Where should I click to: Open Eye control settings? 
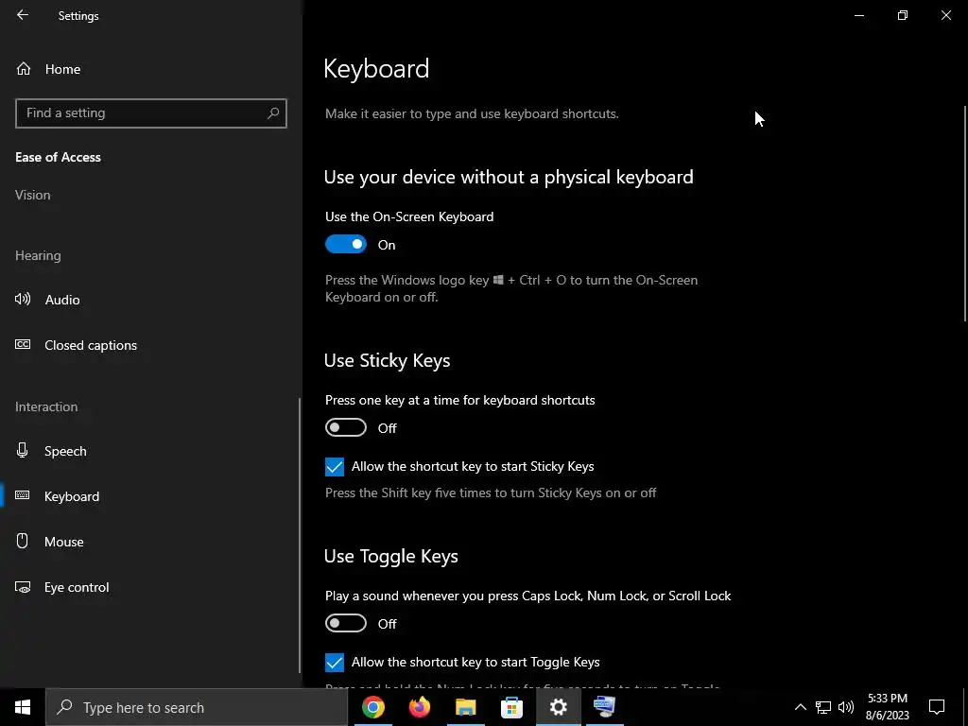(77, 587)
